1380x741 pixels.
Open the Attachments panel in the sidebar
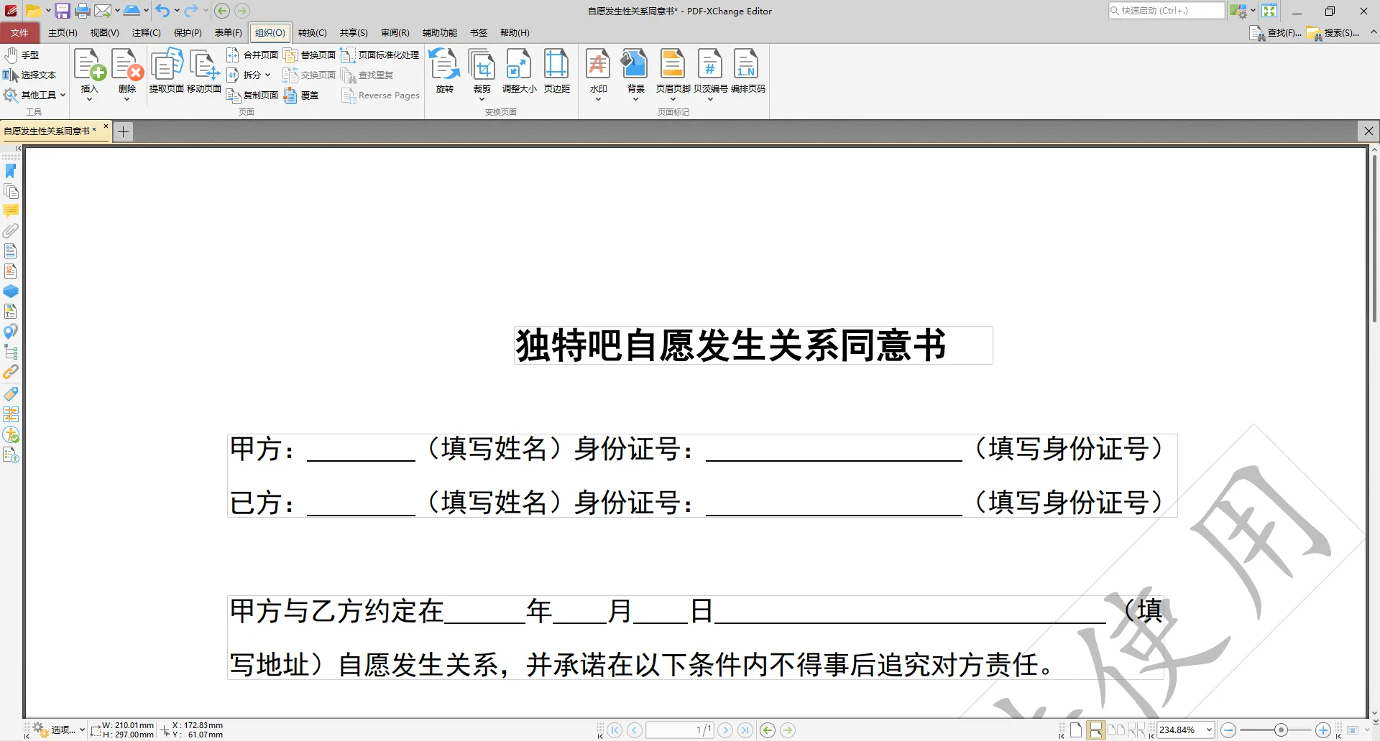click(x=11, y=230)
